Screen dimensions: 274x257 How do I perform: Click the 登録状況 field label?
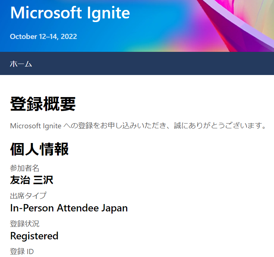coord(25,224)
